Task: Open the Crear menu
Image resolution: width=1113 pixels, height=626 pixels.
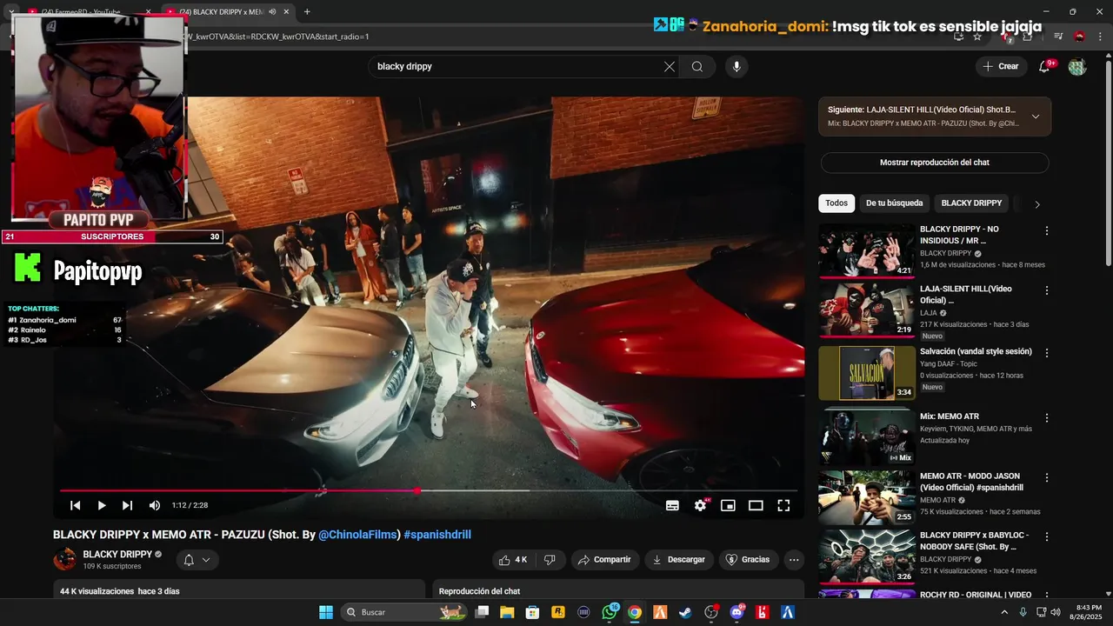Action: pos(1001,67)
